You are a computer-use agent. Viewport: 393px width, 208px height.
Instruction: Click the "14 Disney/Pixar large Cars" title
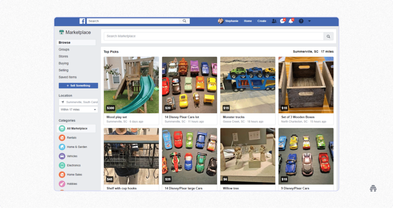click(x=184, y=188)
